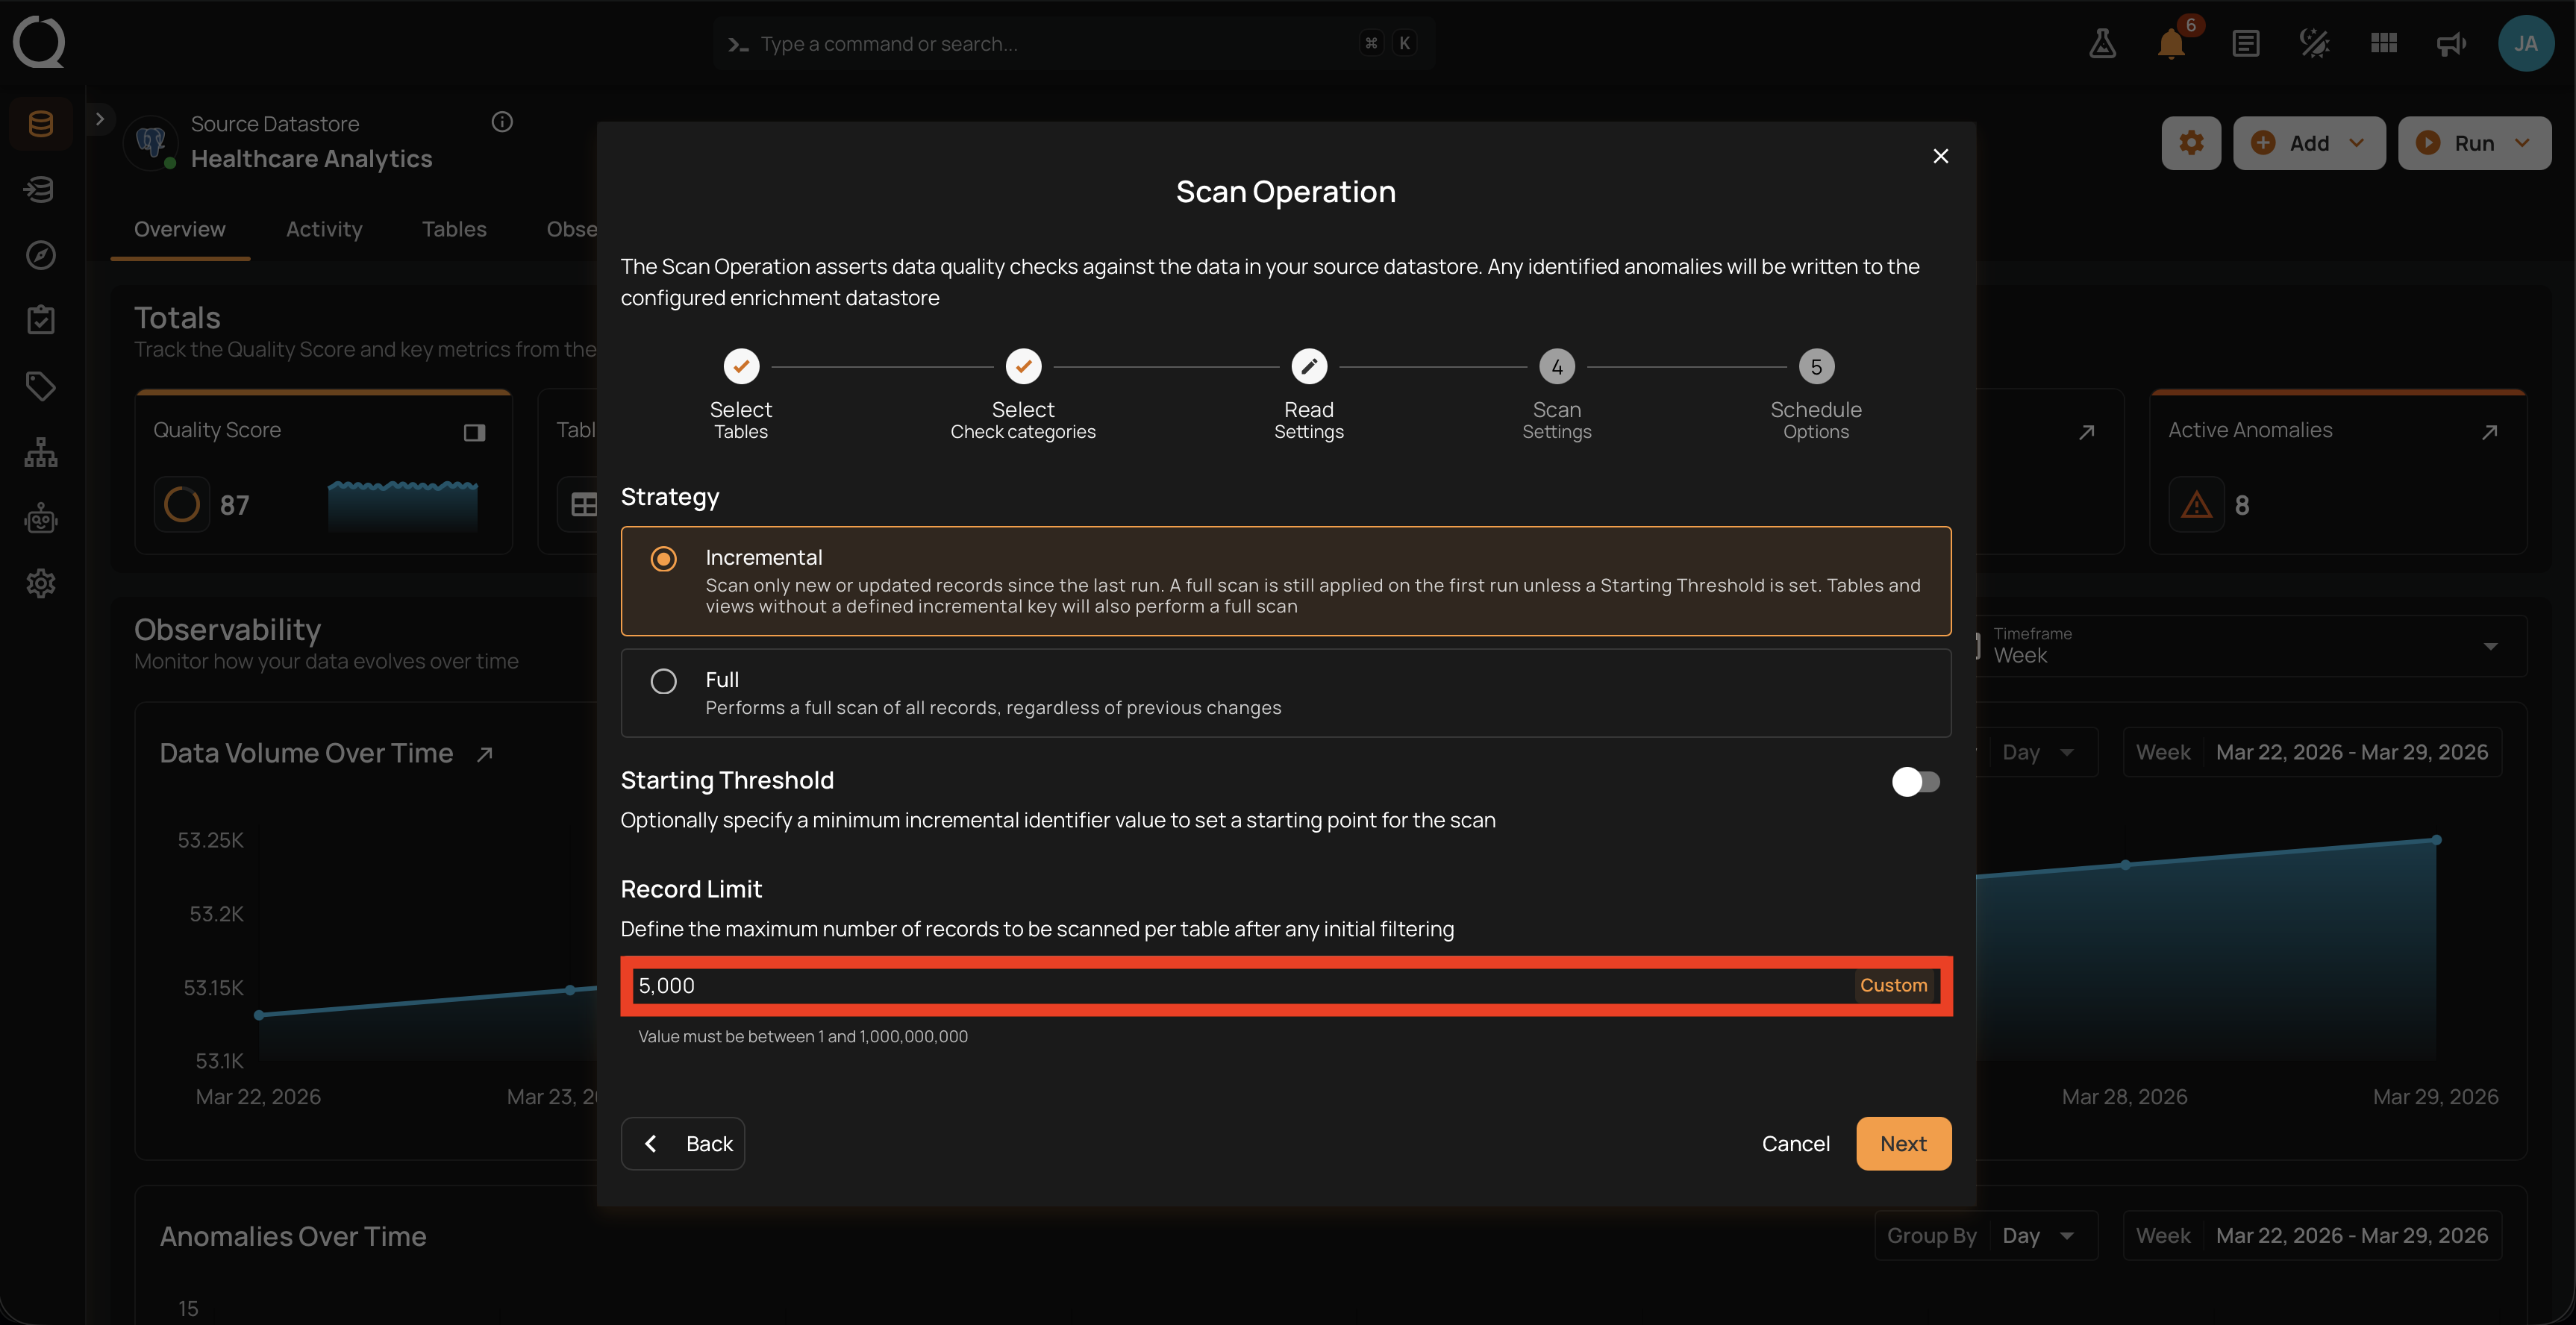Image resolution: width=2576 pixels, height=1325 pixels.
Task: Expand the sidebar collapse chevron
Action: tap(100, 119)
